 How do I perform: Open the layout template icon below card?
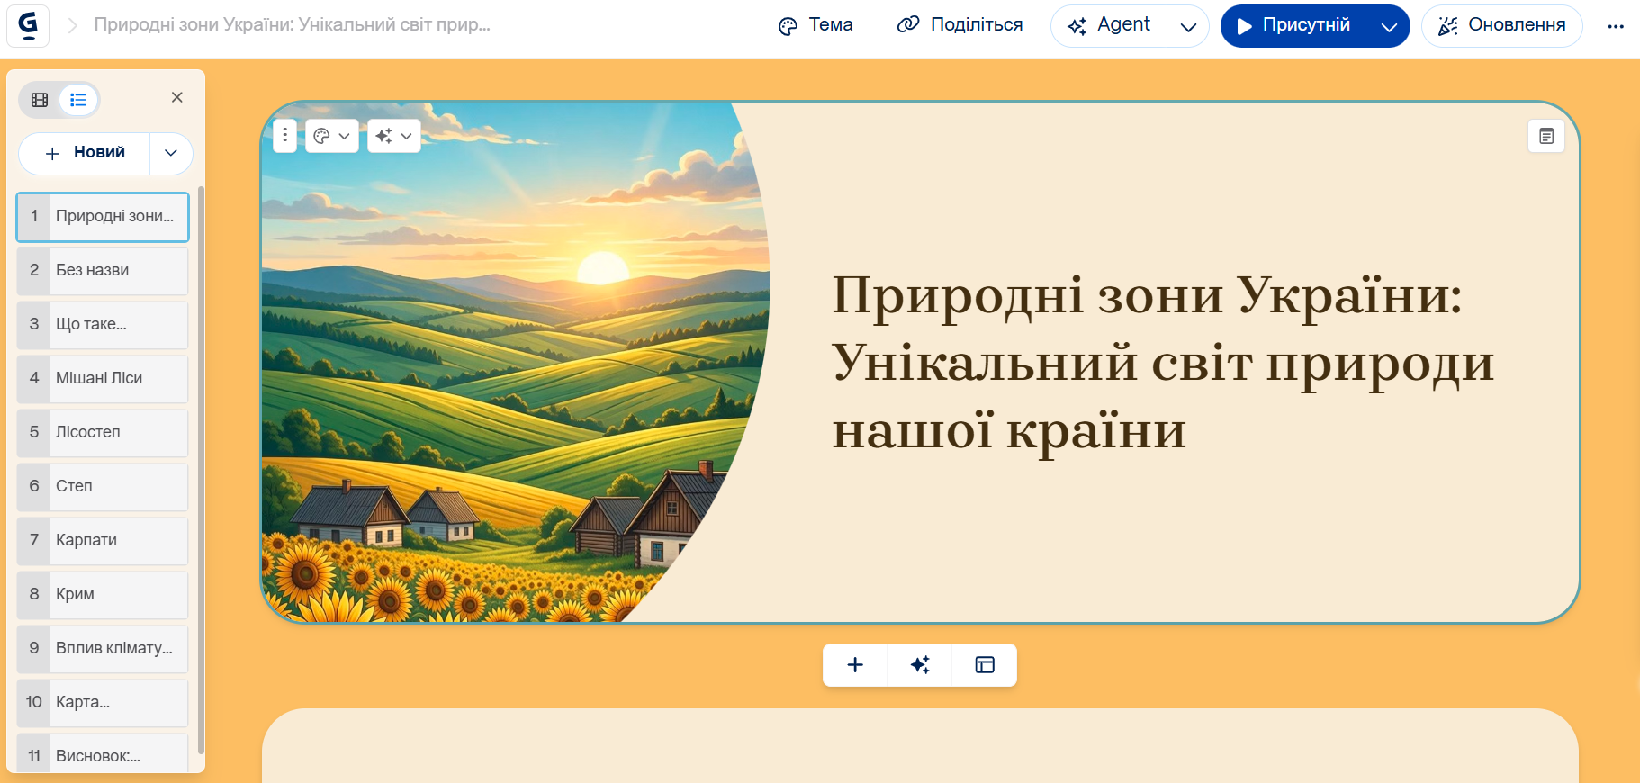(984, 665)
